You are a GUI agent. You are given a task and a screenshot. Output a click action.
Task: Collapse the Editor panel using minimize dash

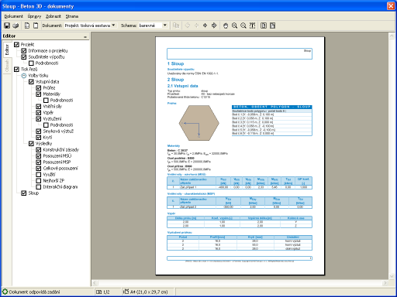click(x=85, y=37)
